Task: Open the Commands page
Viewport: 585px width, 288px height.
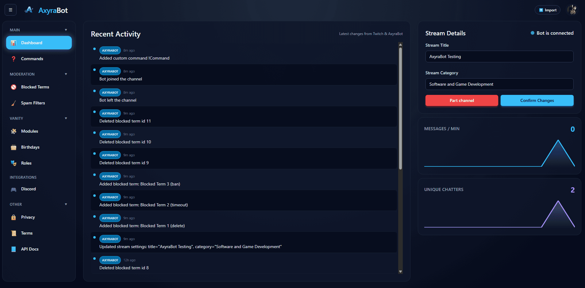Action: pos(39,59)
